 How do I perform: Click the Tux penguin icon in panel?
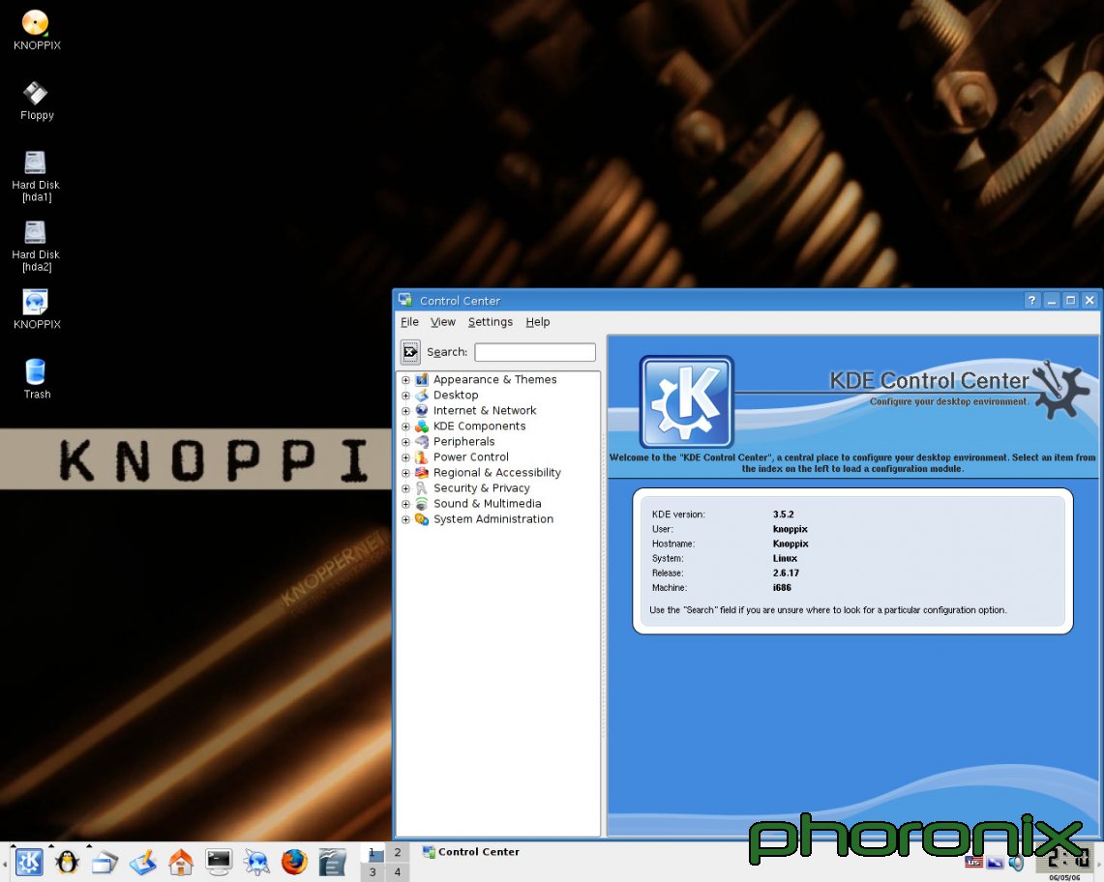(x=67, y=861)
